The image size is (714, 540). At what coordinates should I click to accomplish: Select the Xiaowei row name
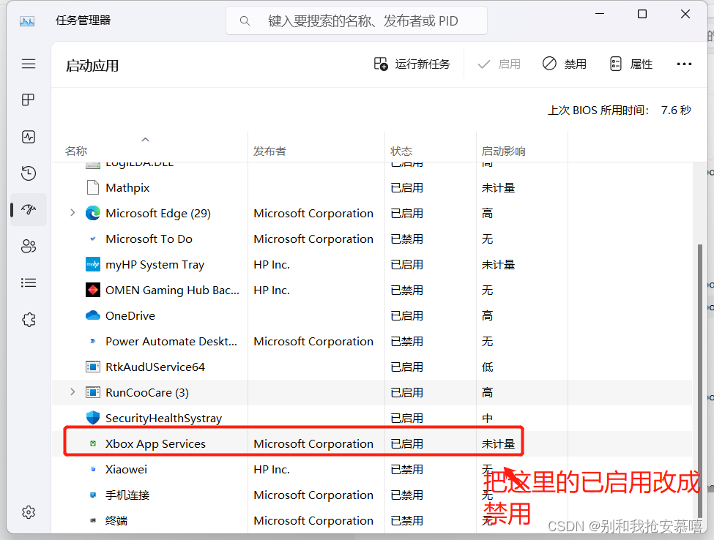click(126, 470)
